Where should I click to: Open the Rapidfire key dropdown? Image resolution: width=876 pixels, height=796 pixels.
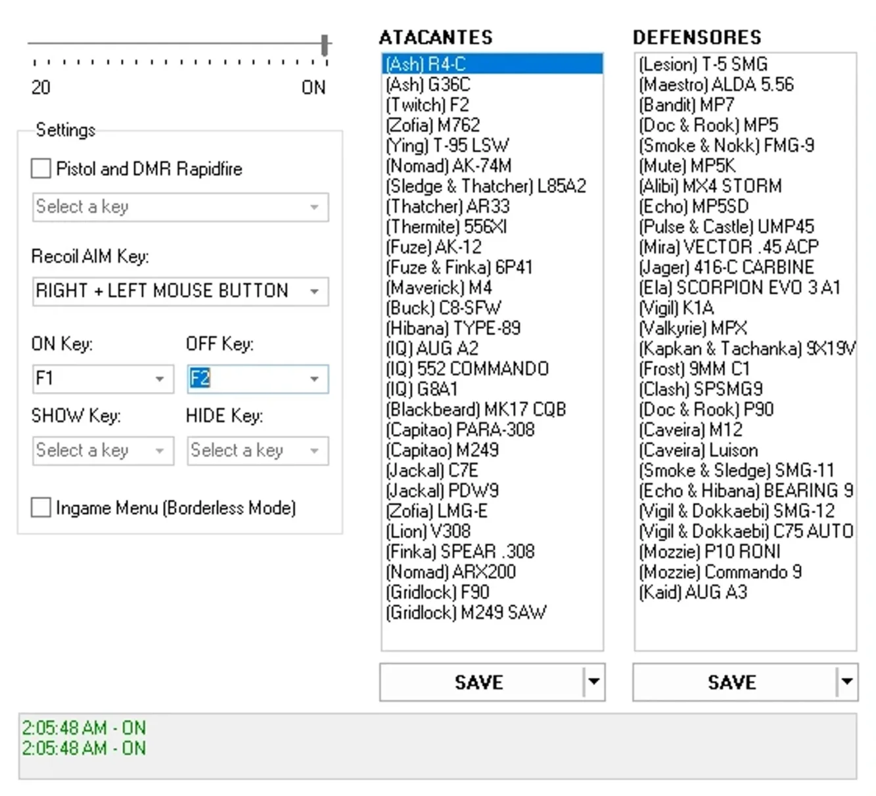pyautogui.click(x=181, y=207)
